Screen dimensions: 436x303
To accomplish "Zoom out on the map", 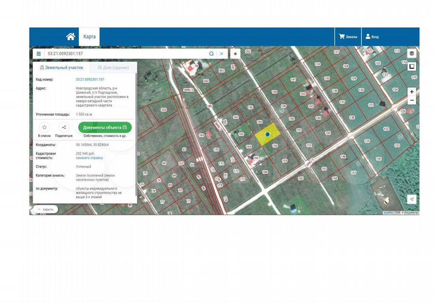I will pyautogui.click(x=412, y=100).
